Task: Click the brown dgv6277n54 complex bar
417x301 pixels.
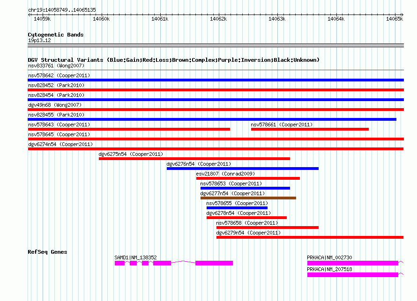Action: coord(248,198)
